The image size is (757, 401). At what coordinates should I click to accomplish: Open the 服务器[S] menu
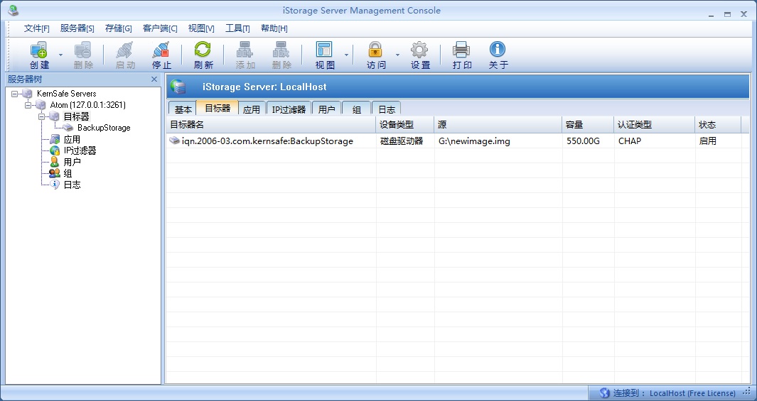coord(77,28)
